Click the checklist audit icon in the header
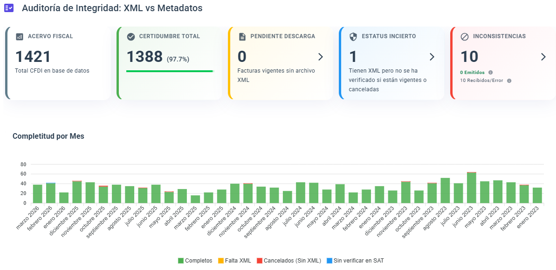The height and width of the screenshot is (270, 556). 9,8
